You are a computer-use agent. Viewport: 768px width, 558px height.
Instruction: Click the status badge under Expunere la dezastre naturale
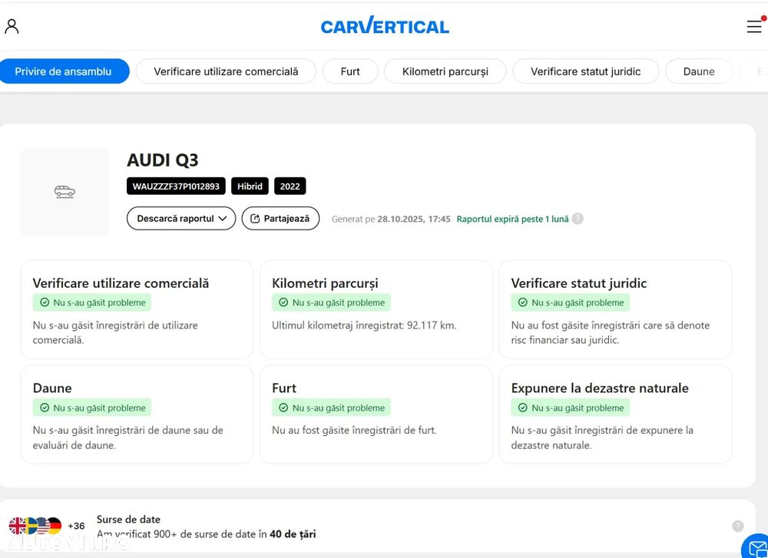click(570, 408)
